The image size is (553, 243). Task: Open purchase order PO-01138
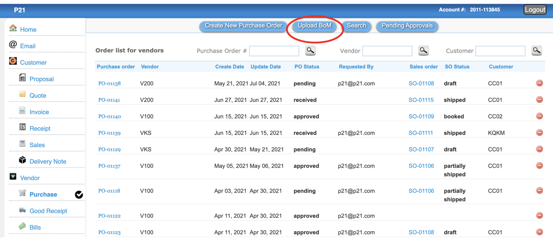click(109, 83)
